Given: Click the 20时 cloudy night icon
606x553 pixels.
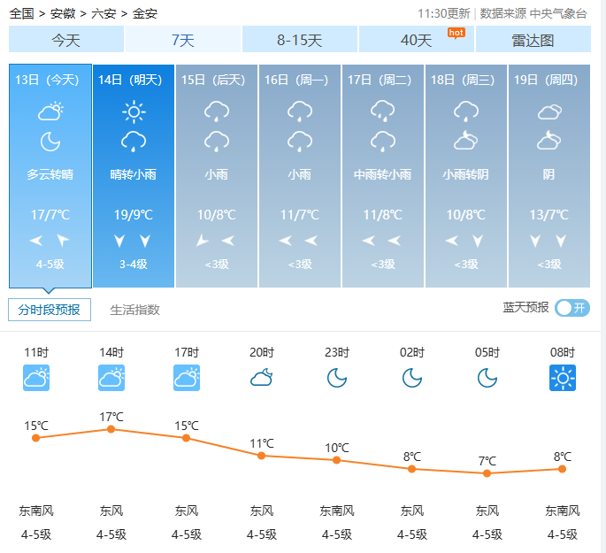Looking at the screenshot, I should pyautogui.click(x=262, y=378).
